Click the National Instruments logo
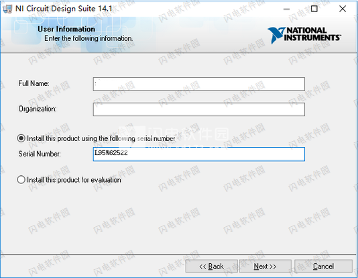 pos(304,36)
